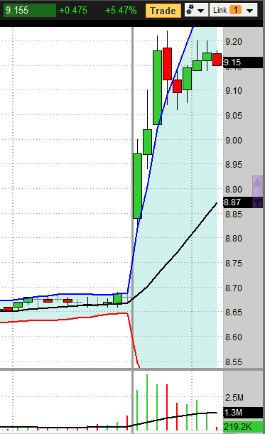Open the gears settings icon menu
The width and height of the screenshot is (265, 434).
click(x=190, y=10)
